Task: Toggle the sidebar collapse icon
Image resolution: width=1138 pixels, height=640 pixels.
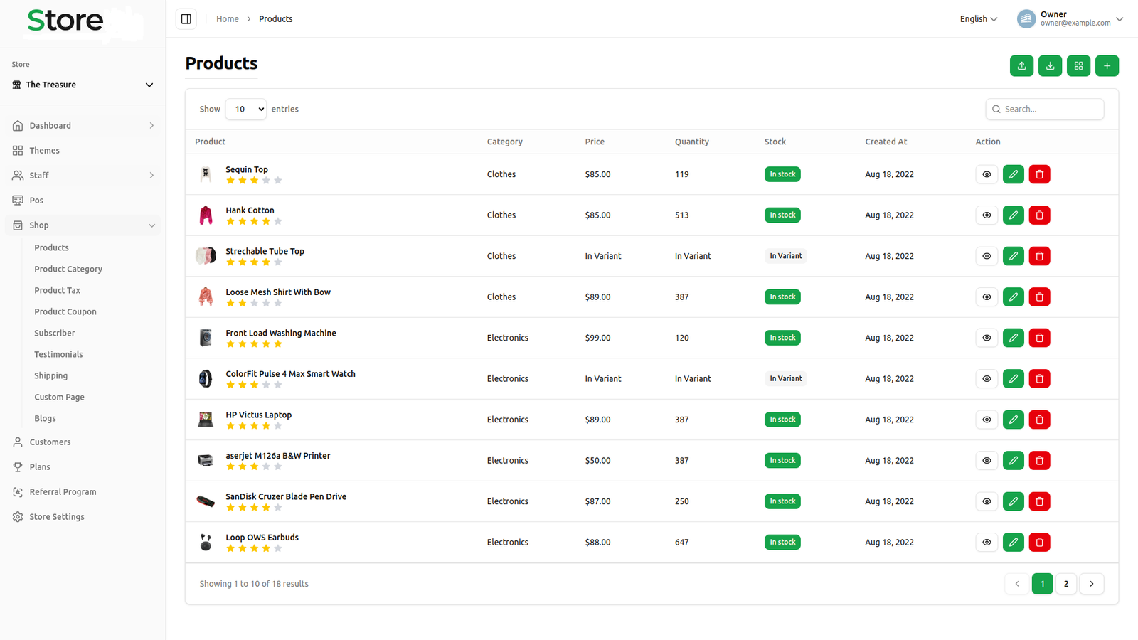Action: 186,19
